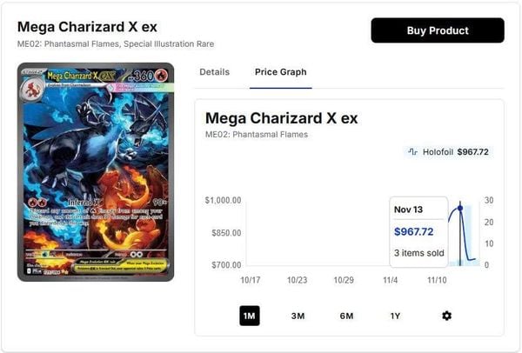The height and width of the screenshot is (353, 522).
Task: Open the Phantasmal Flames, Special Illustration Rare subtitle
Action: pyautogui.click(x=115, y=44)
